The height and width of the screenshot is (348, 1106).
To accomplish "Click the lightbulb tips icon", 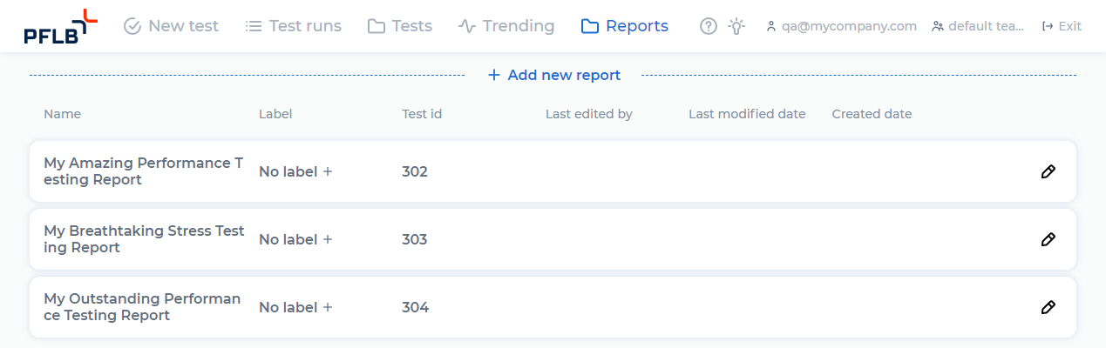I will tap(737, 26).
